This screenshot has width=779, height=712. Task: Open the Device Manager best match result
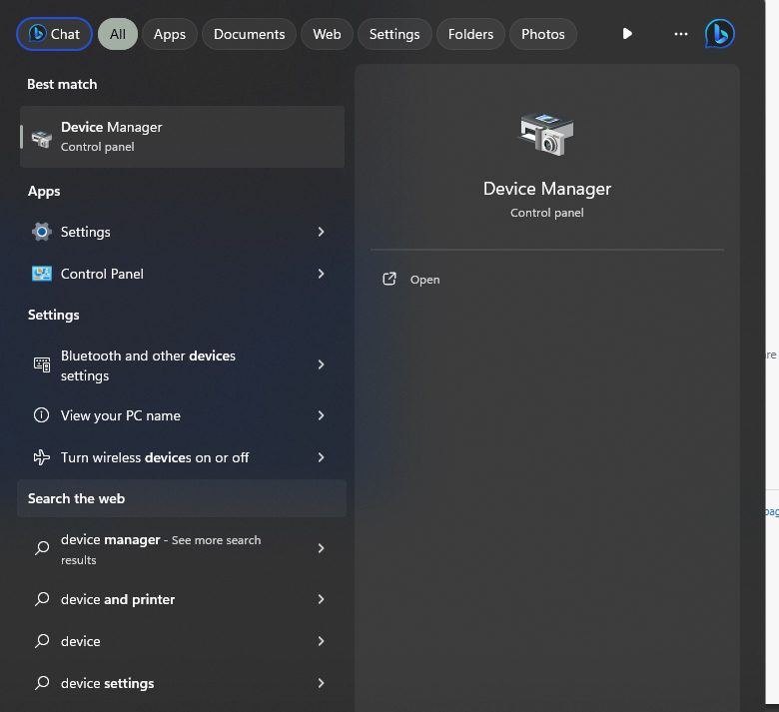pyautogui.click(x=183, y=137)
